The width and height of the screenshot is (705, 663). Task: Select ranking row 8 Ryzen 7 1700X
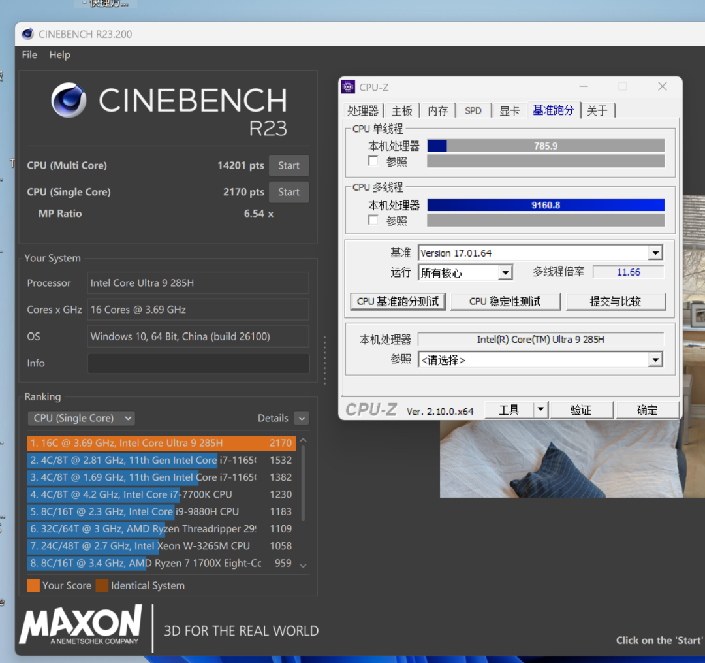(x=161, y=563)
